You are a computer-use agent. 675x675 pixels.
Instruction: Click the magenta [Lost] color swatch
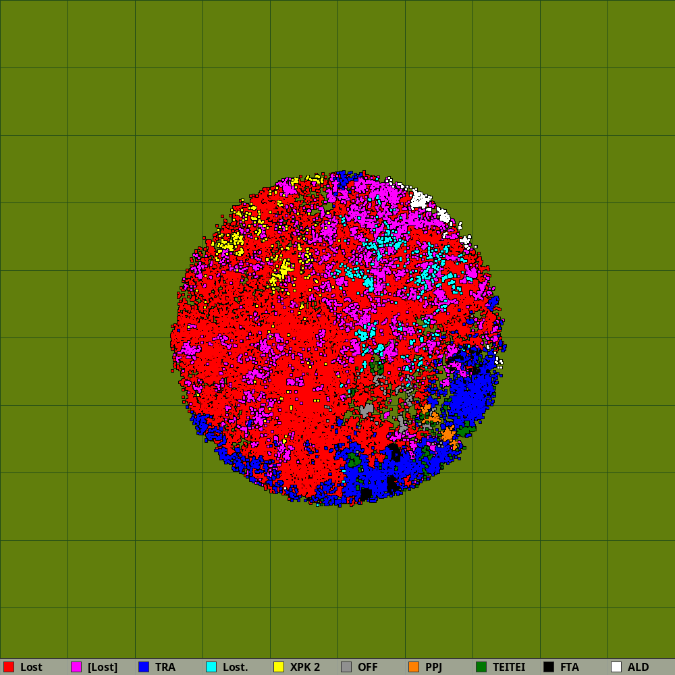pos(76,667)
